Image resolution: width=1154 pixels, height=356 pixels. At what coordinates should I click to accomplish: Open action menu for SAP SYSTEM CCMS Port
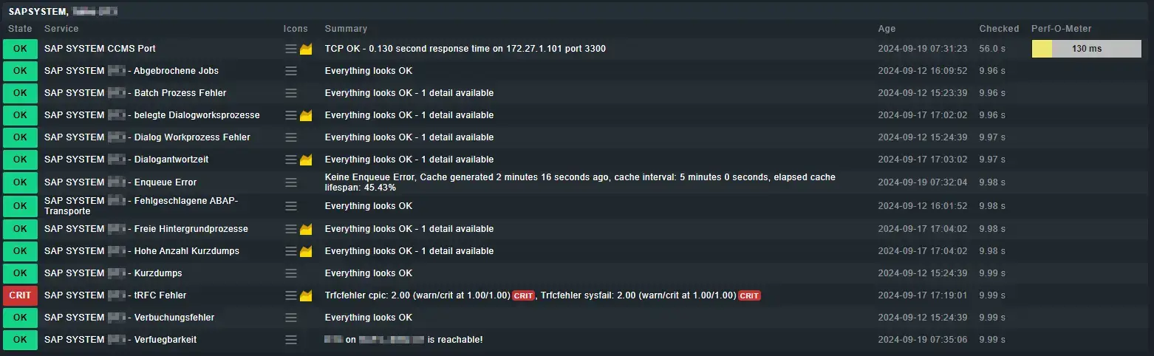(x=291, y=49)
